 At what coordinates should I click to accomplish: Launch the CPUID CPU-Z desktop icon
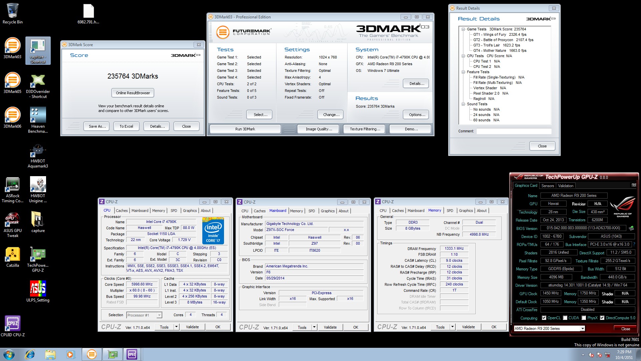[12, 327]
